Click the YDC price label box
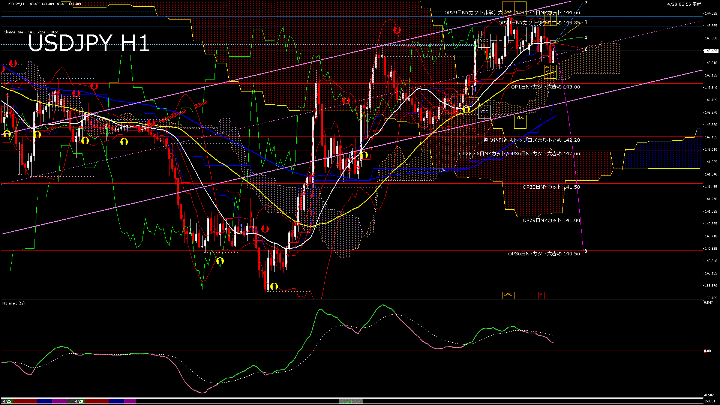 484,40
